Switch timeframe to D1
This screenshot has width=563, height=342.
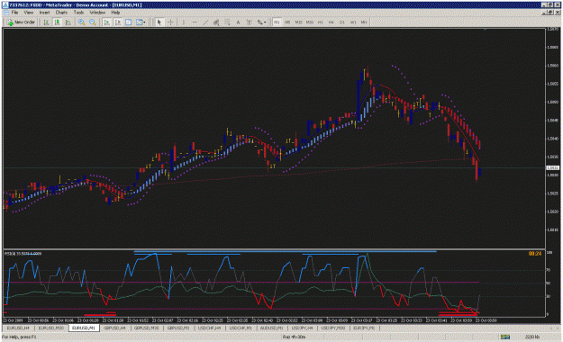pyautogui.click(x=342, y=22)
